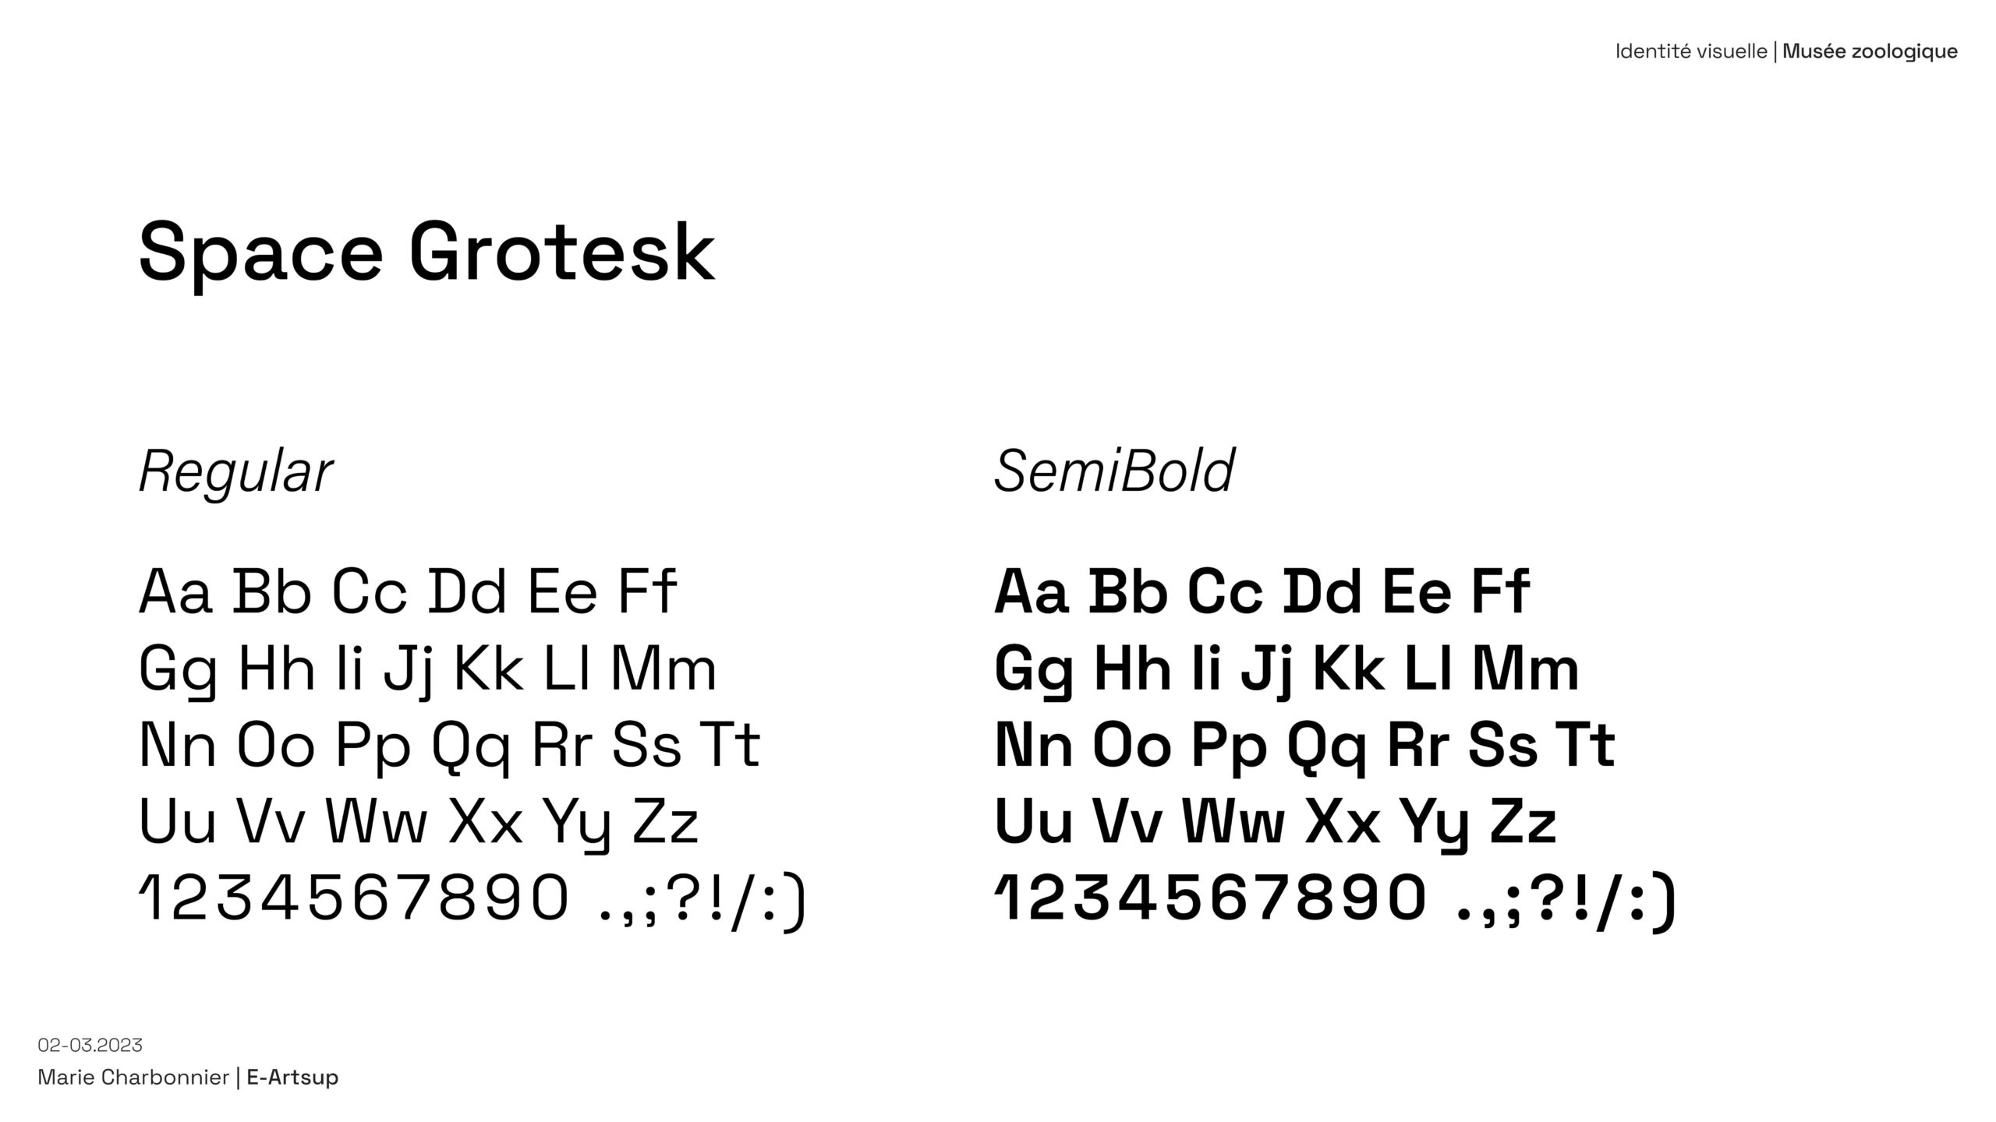
Task: Select the italic SemiBold weight label
Action: pyautogui.click(x=1114, y=471)
